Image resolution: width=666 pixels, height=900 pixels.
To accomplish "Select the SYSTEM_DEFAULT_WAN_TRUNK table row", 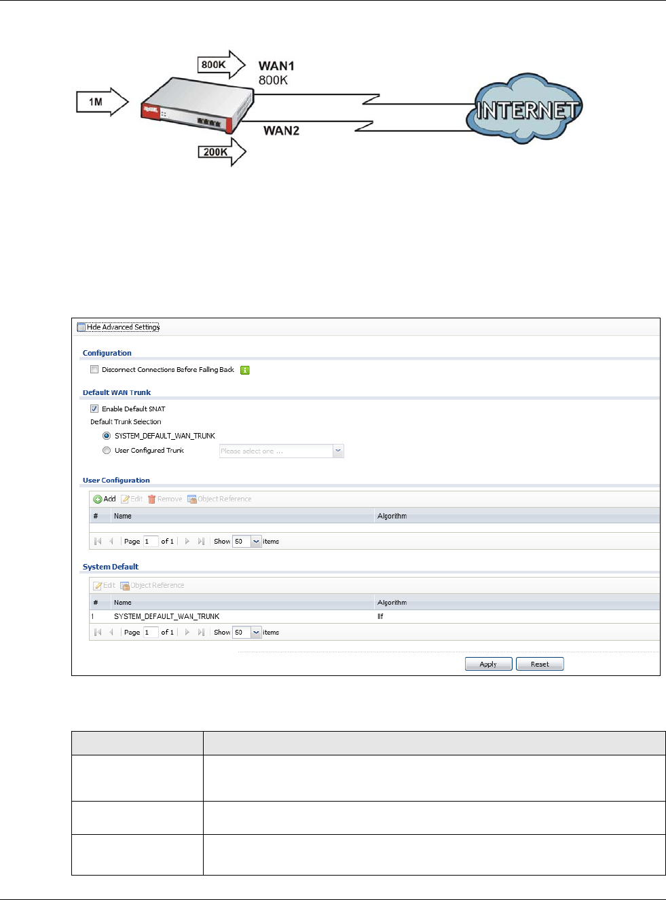I will [x=374, y=616].
